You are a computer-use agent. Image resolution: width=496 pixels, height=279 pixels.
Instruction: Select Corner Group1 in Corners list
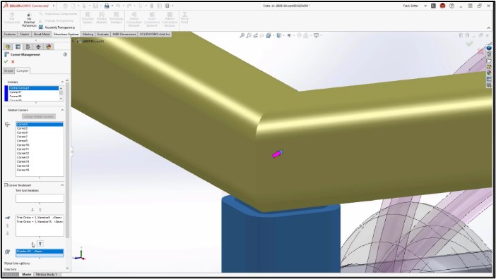pos(34,88)
